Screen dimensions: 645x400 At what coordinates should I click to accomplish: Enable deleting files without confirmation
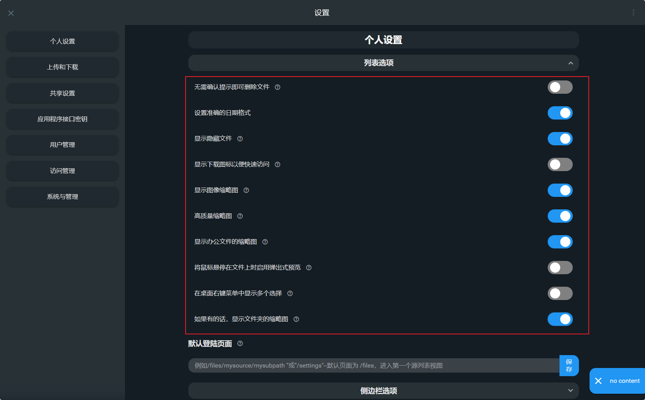560,87
